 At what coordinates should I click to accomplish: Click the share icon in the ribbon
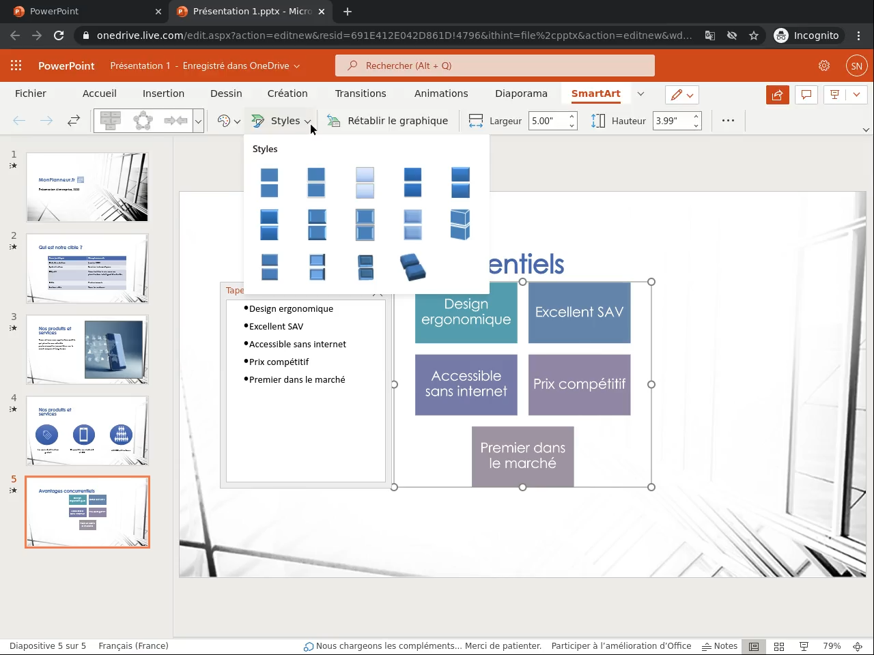[x=777, y=95]
